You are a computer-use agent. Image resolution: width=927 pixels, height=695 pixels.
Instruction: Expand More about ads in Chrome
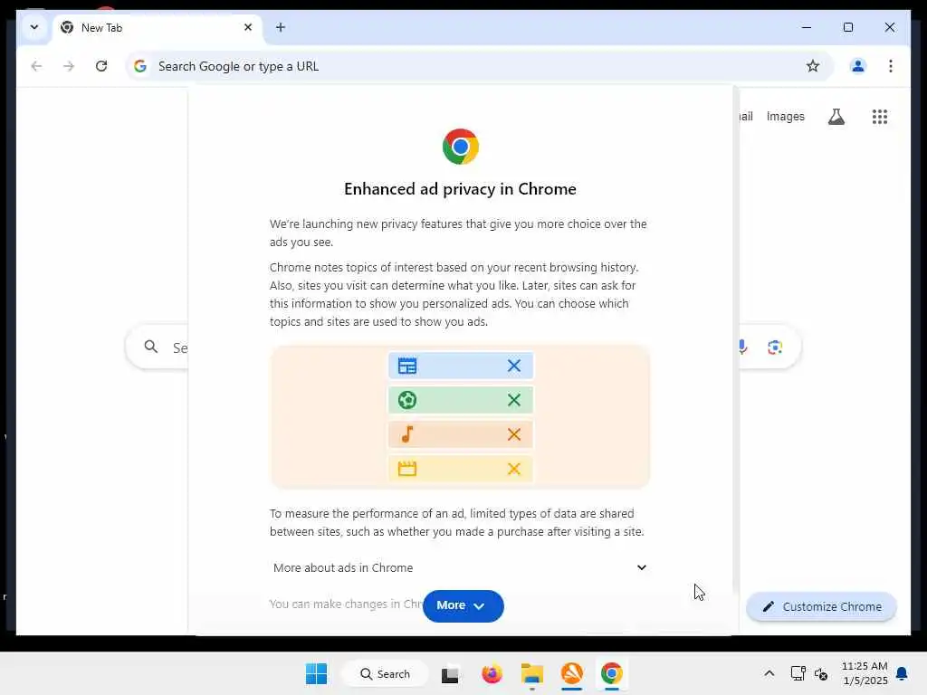click(x=460, y=567)
